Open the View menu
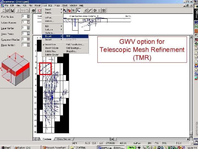 point(18,6)
